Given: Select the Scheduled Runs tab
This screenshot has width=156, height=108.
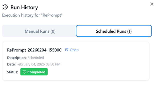Looking at the screenshot, I should tap(114, 31).
